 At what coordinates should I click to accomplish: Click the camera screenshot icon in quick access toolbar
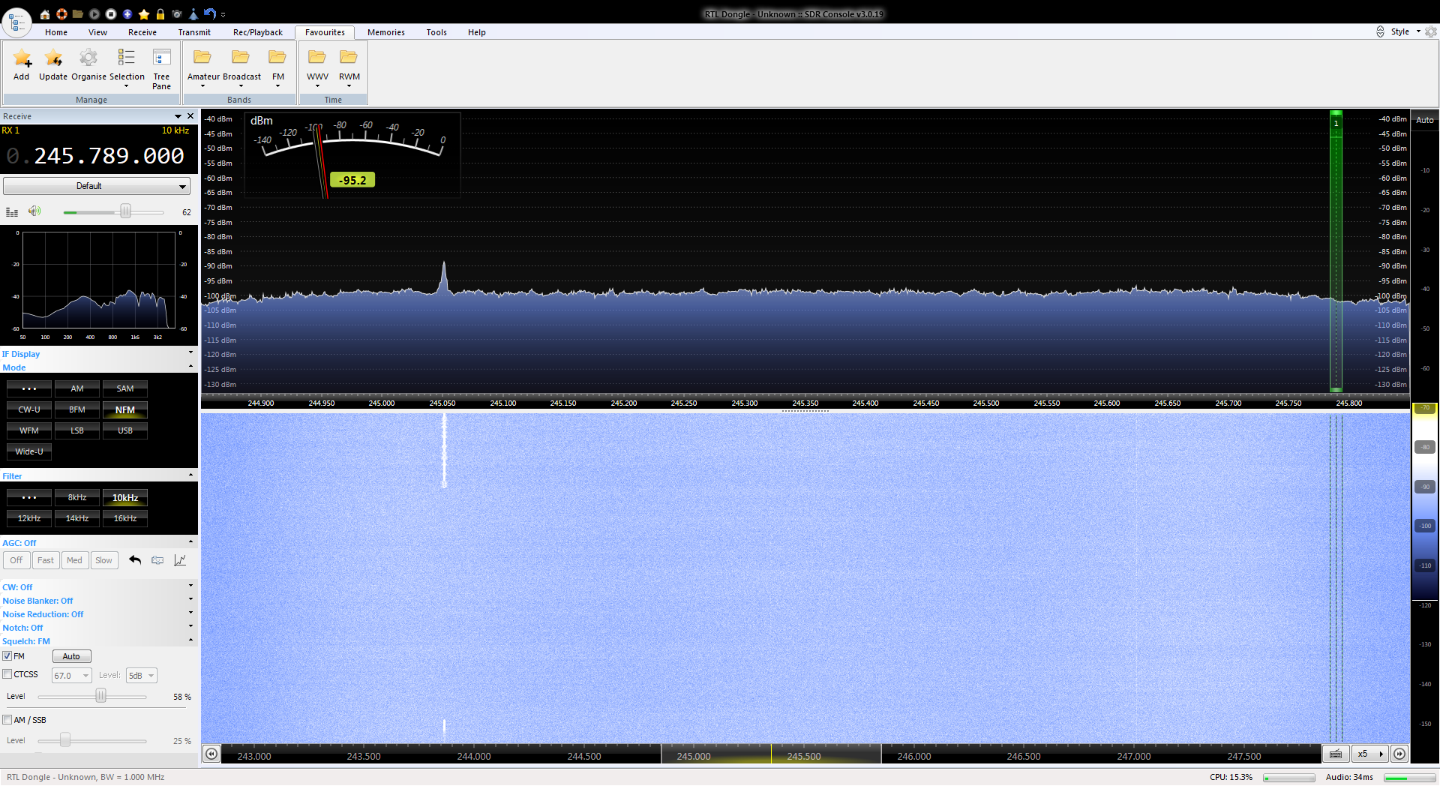(177, 14)
